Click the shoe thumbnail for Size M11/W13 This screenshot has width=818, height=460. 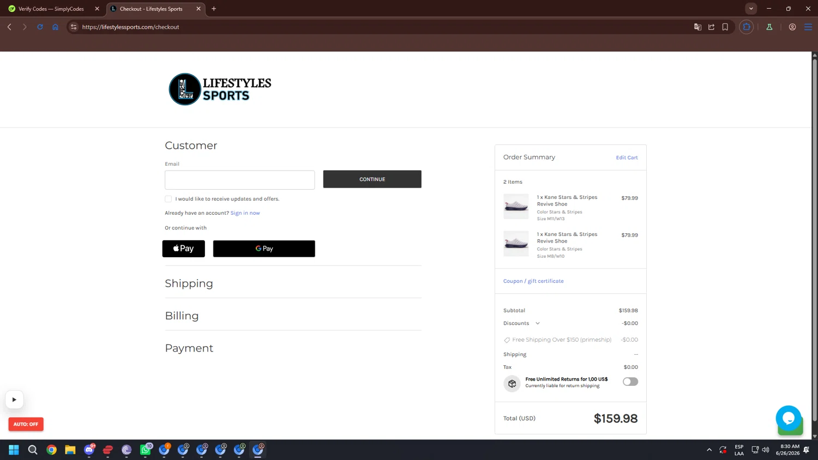coord(516,207)
